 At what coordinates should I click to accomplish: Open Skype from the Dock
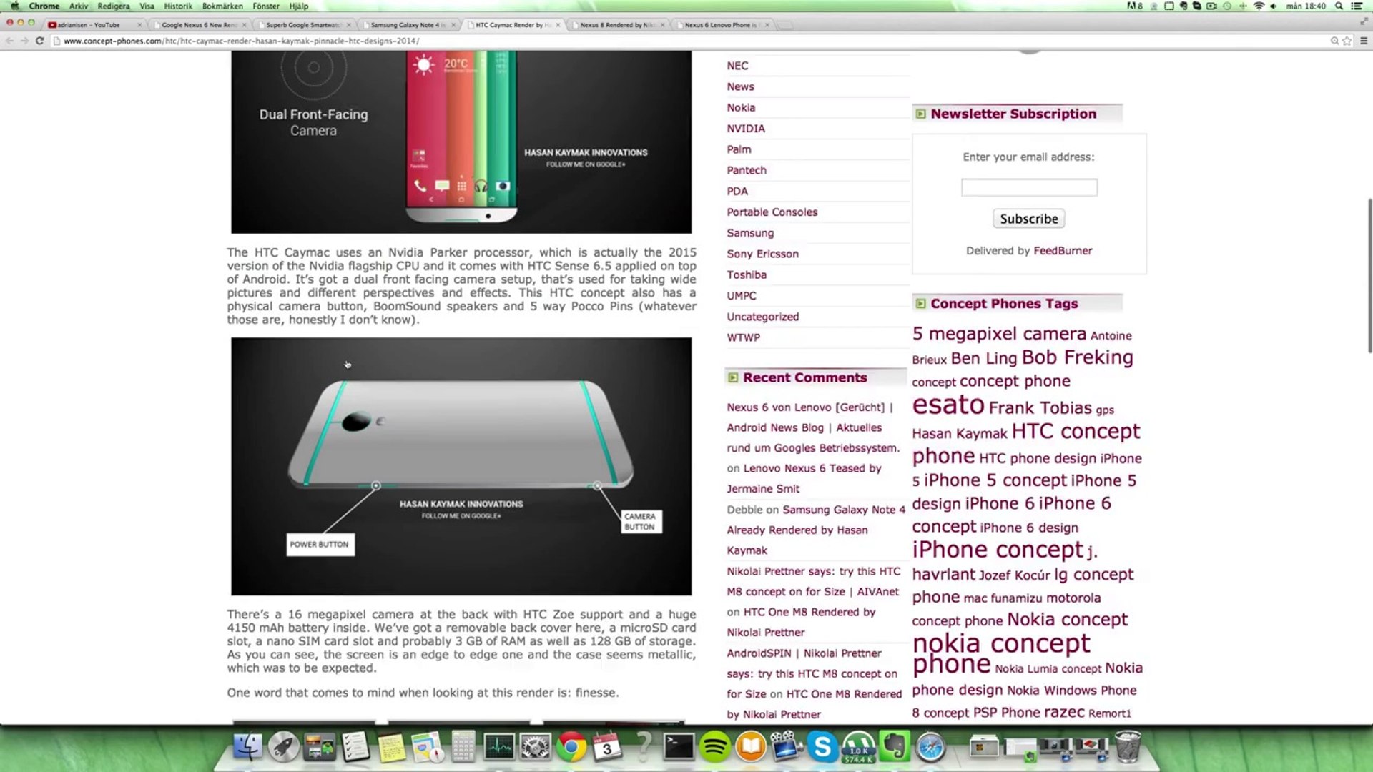pyautogui.click(x=823, y=748)
